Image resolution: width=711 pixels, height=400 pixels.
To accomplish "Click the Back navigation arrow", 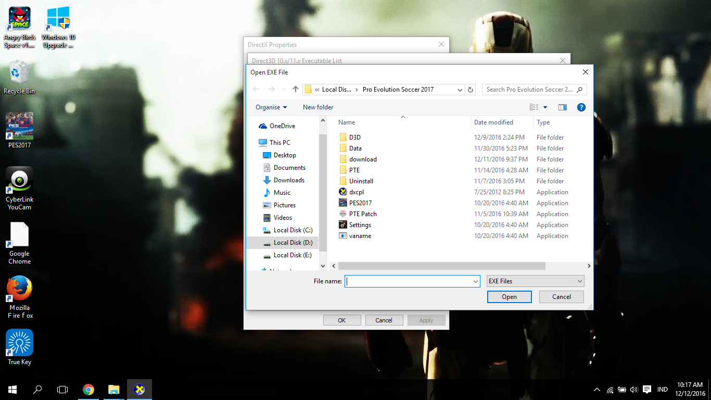I will coord(256,90).
